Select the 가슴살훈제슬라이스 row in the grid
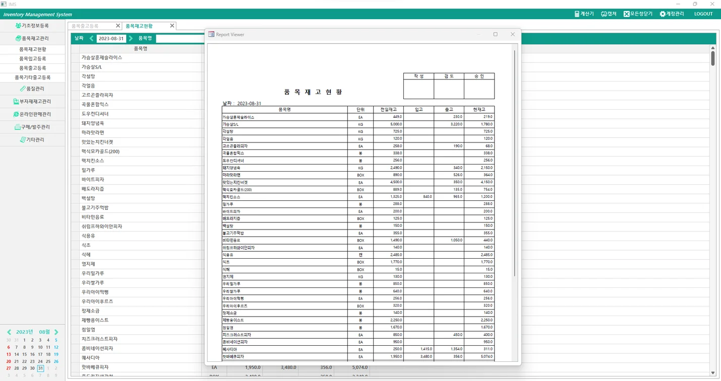This screenshot has width=721, height=381. [141, 58]
